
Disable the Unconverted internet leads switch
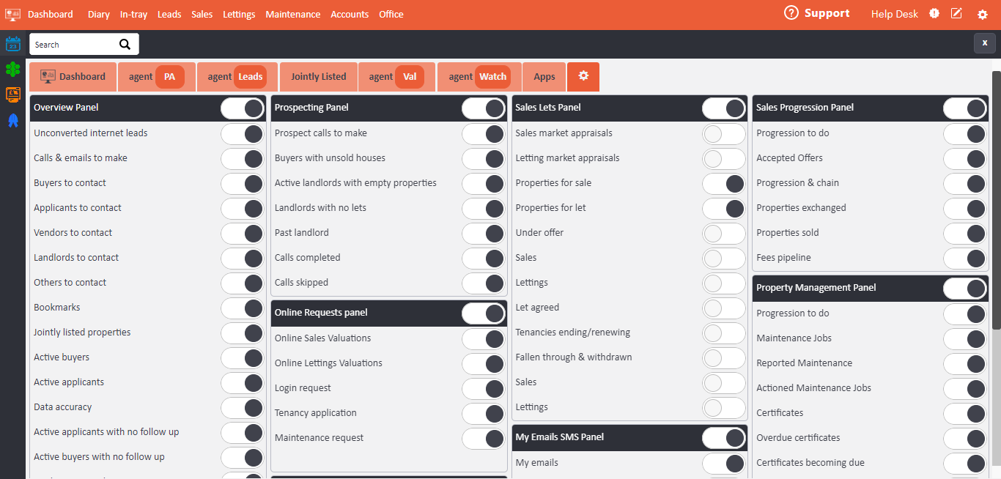[243, 133]
